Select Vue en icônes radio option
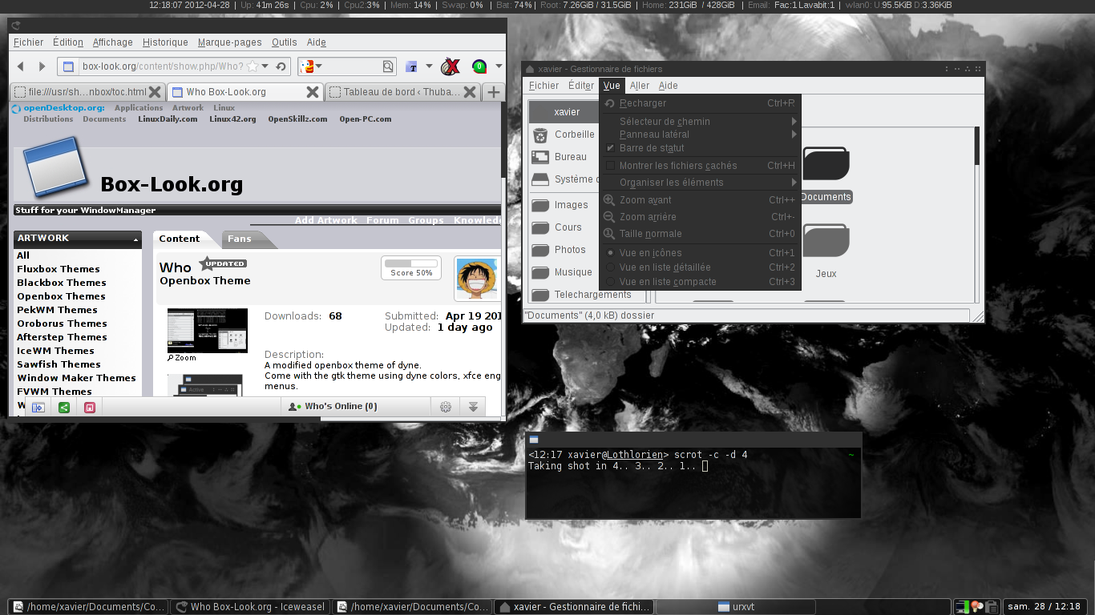This screenshot has height=615, width=1095. tap(610, 253)
